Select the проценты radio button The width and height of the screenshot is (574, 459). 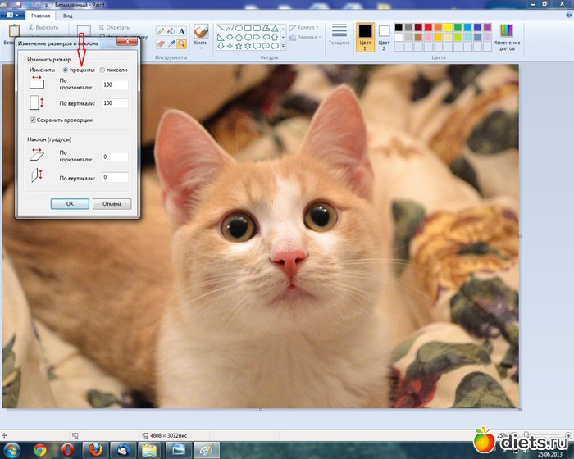pos(66,70)
